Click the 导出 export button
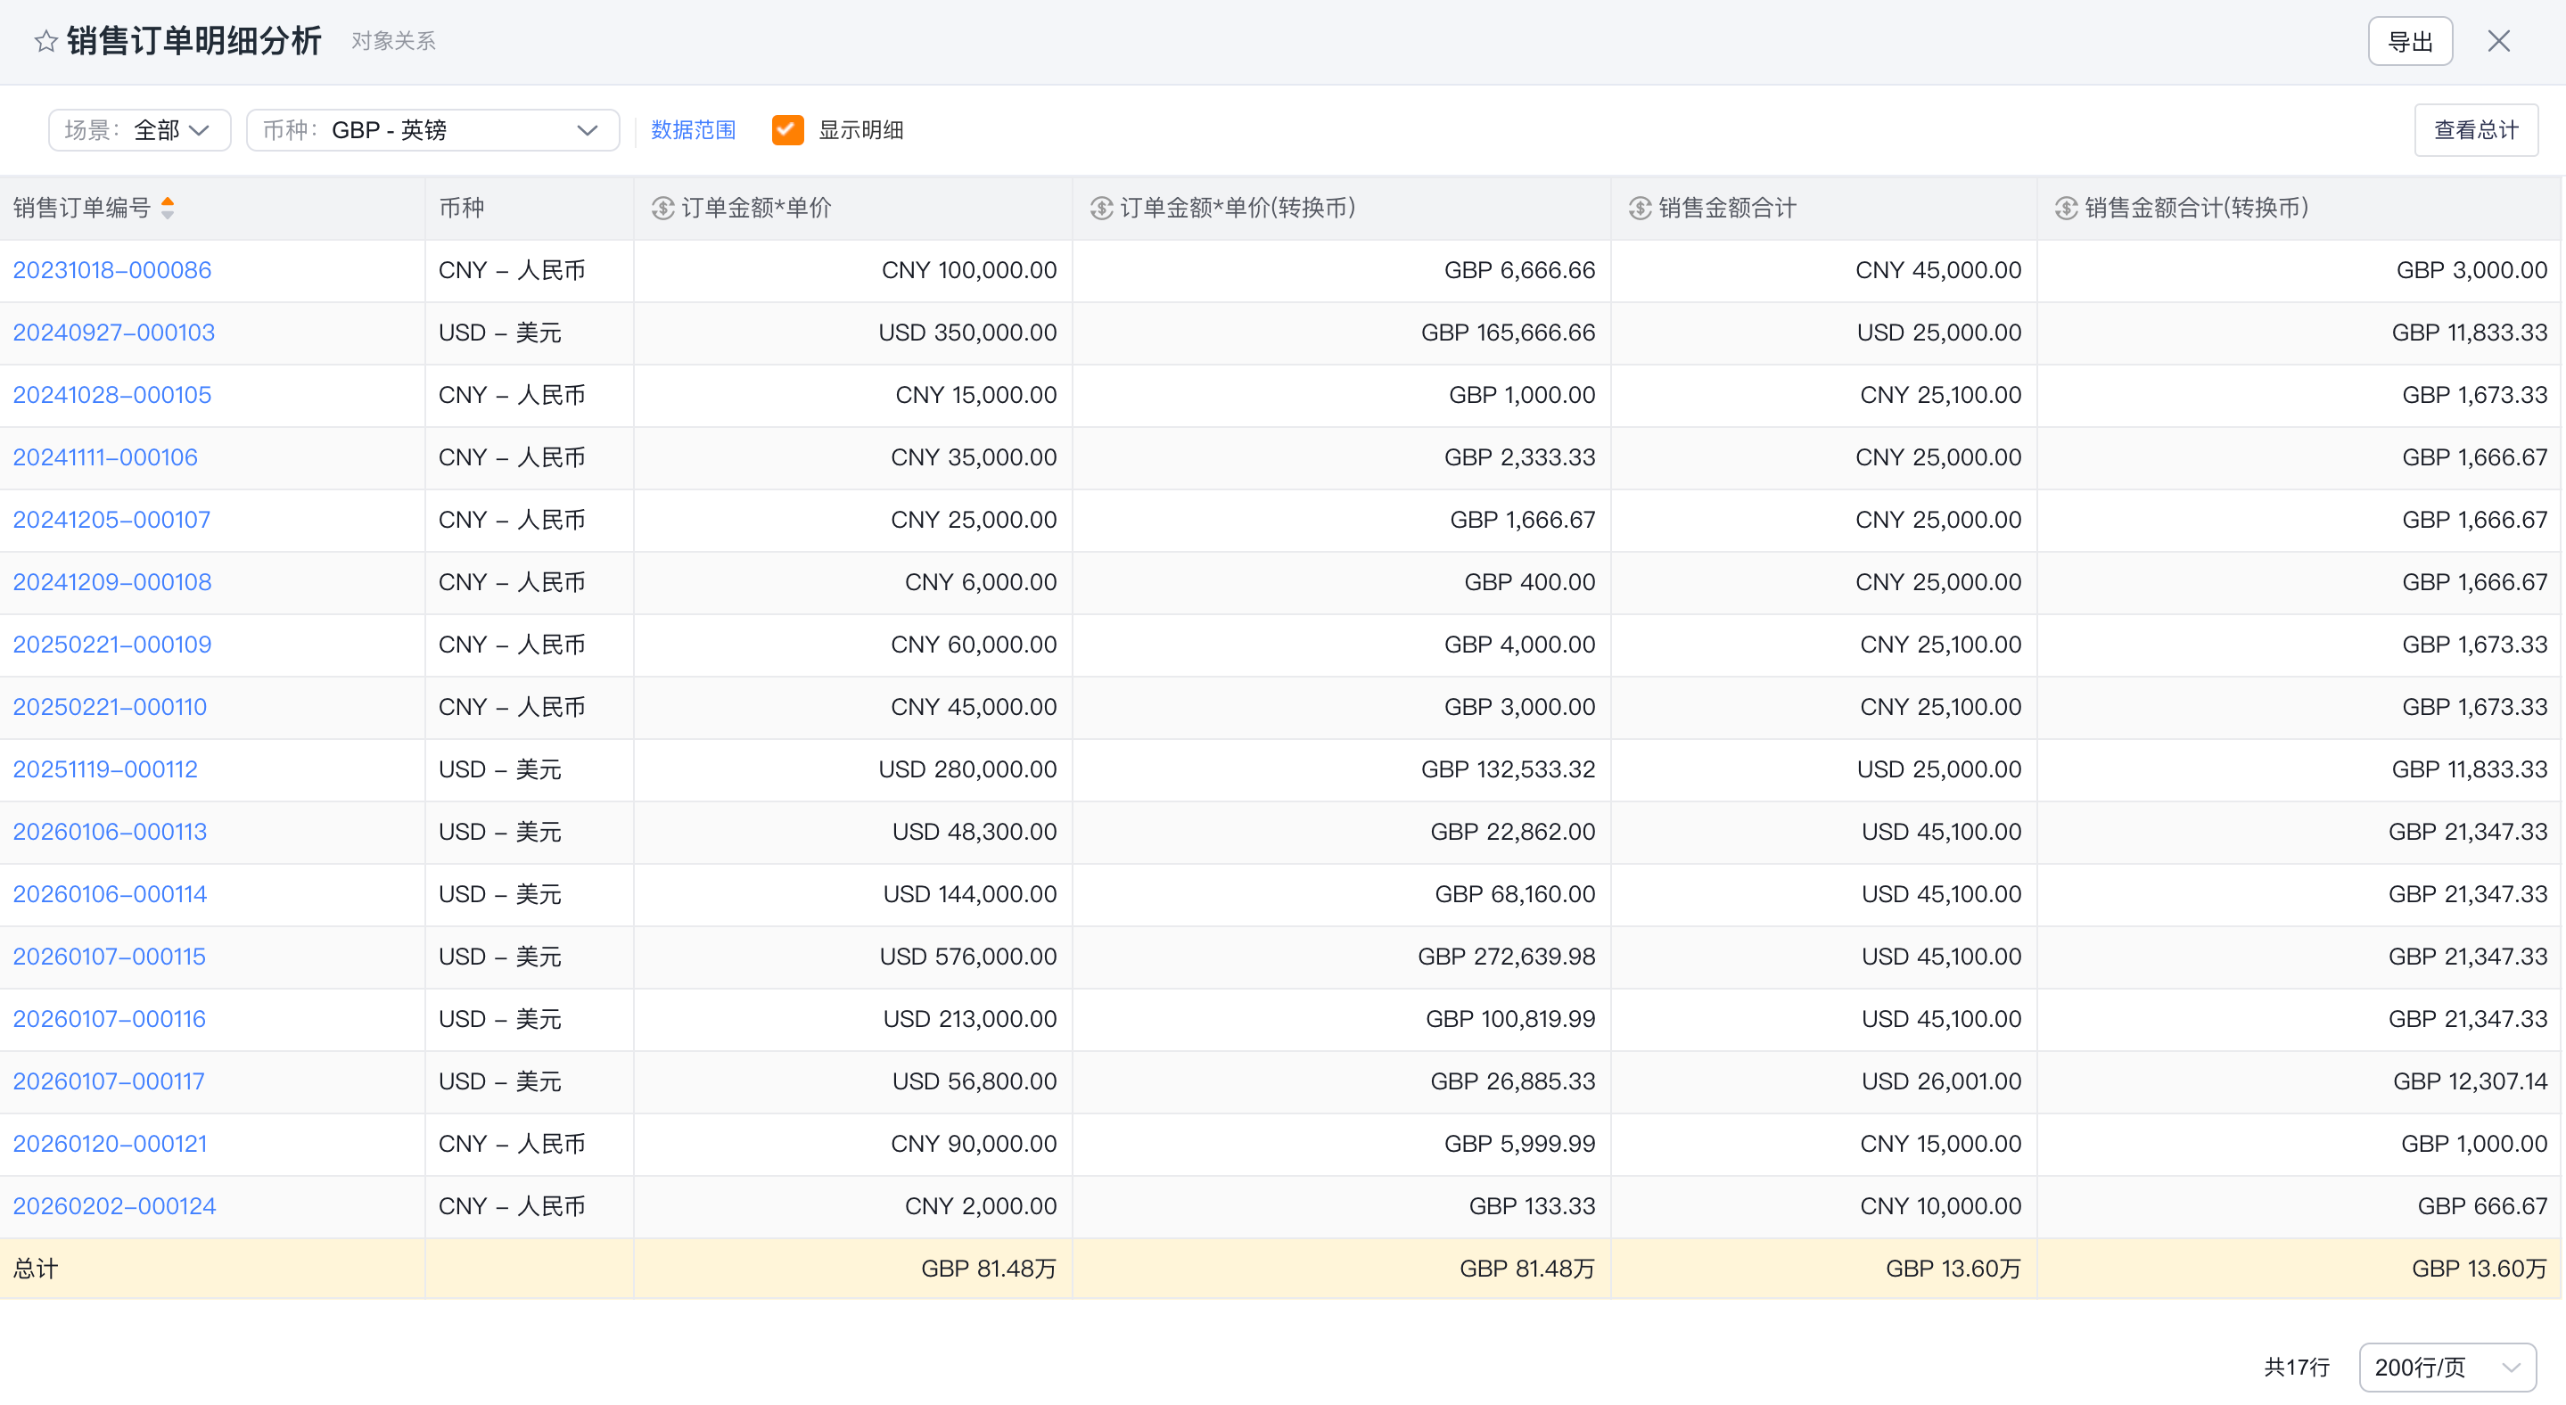Screen dimensions: 2566x1405 coord(2410,41)
